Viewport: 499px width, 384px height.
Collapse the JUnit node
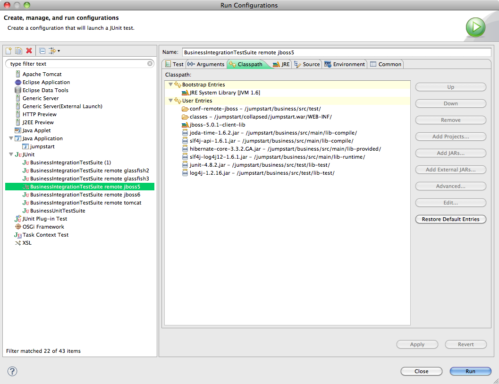click(11, 154)
